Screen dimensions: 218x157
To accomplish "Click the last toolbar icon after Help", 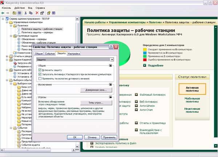I will tap(53, 13).
